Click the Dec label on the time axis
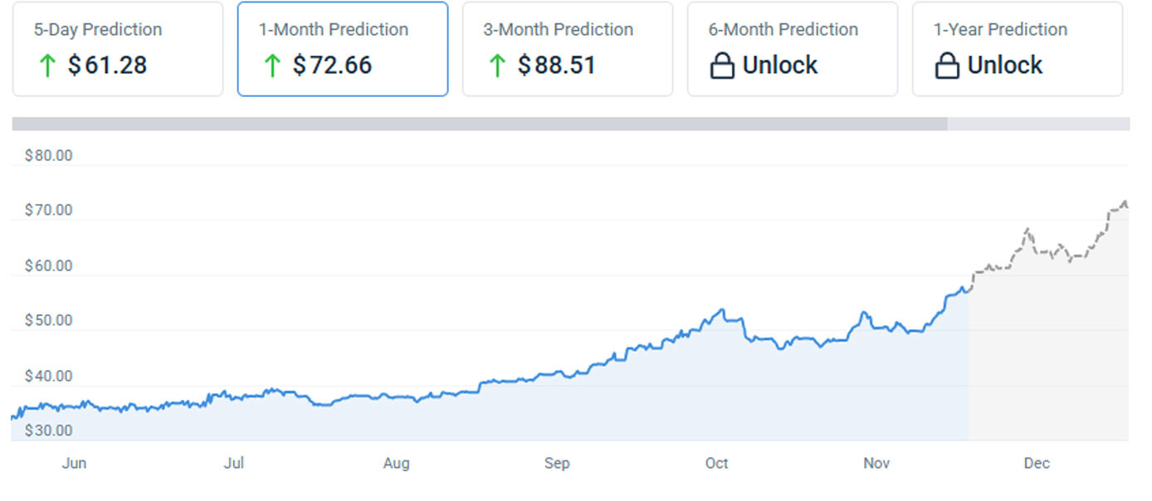Image resolution: width=1152 pixels, height=501 pixels. 1037,464
